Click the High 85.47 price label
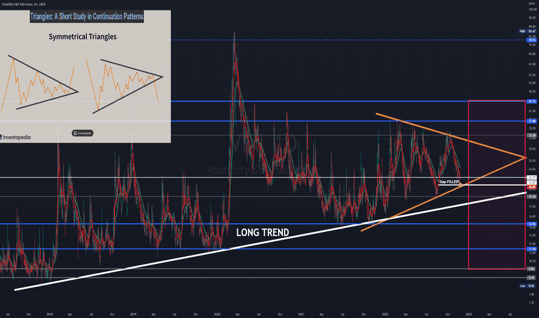 (527, 31)
